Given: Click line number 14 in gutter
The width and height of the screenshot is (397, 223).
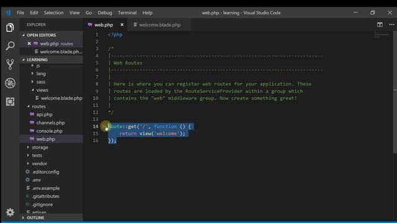Looking at the screenshot, I should 96,126.
